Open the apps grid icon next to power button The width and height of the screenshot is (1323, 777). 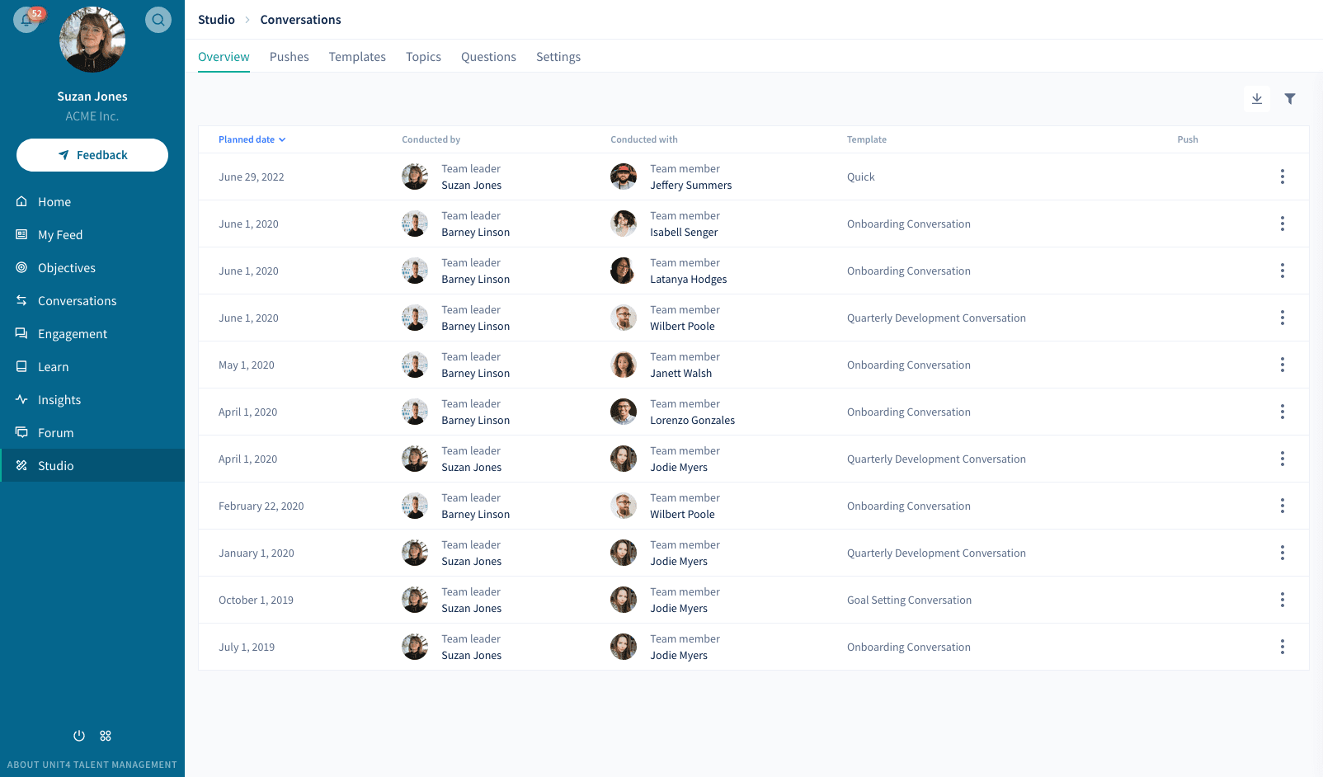(105, 735)
